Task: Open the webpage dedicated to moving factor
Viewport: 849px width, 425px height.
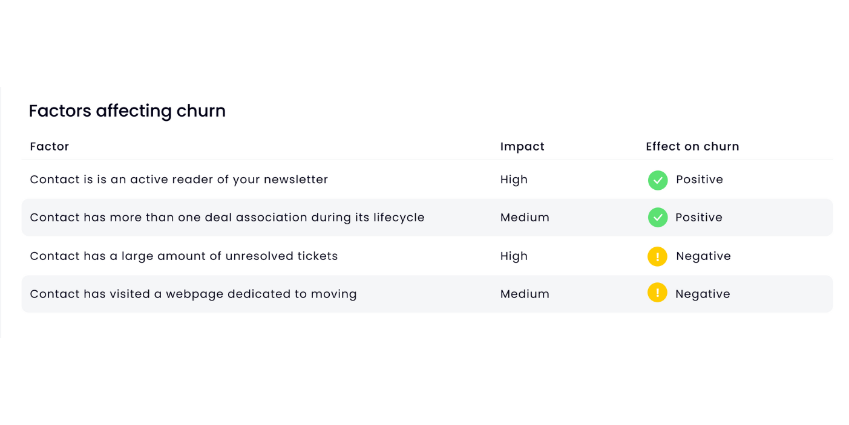Action: point(427,294)
